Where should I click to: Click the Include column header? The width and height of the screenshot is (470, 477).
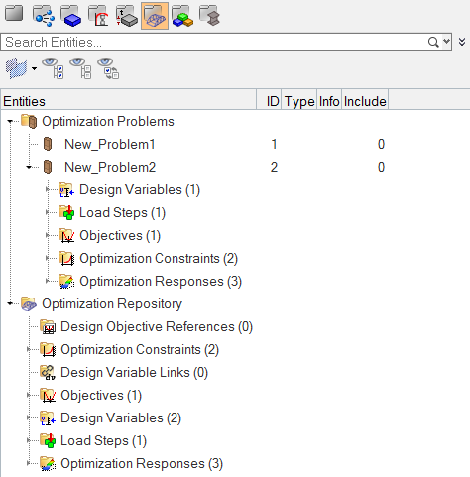[x=365, y=101]
